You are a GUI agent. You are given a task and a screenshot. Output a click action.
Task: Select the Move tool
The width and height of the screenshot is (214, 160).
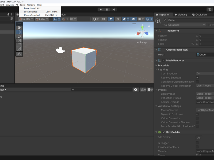(19, 32)
